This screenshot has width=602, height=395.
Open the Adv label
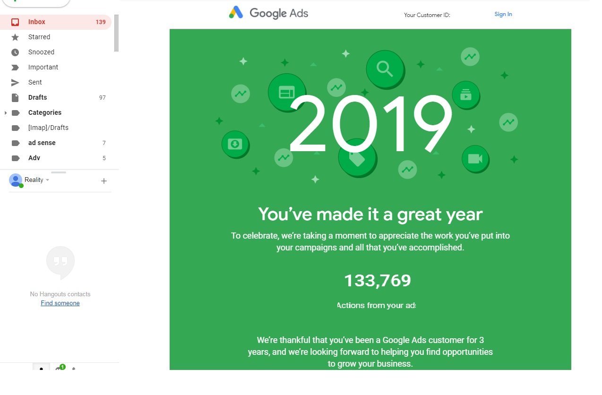pos(34,158)
